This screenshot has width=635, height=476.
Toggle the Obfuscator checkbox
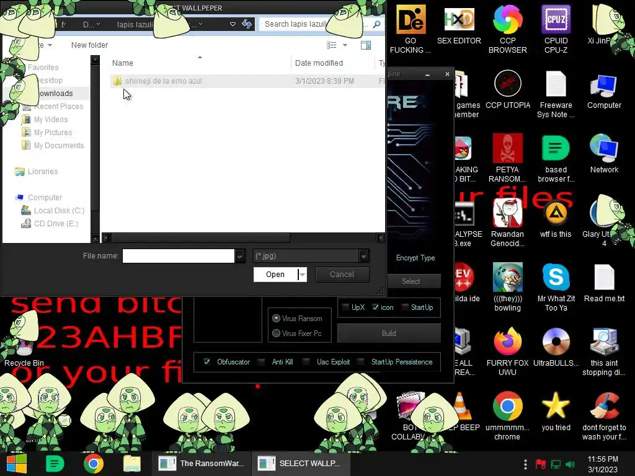tap(206, 361)
